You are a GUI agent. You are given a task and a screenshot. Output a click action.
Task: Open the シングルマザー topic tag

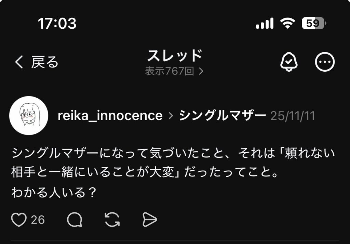(x=223, y=116)
